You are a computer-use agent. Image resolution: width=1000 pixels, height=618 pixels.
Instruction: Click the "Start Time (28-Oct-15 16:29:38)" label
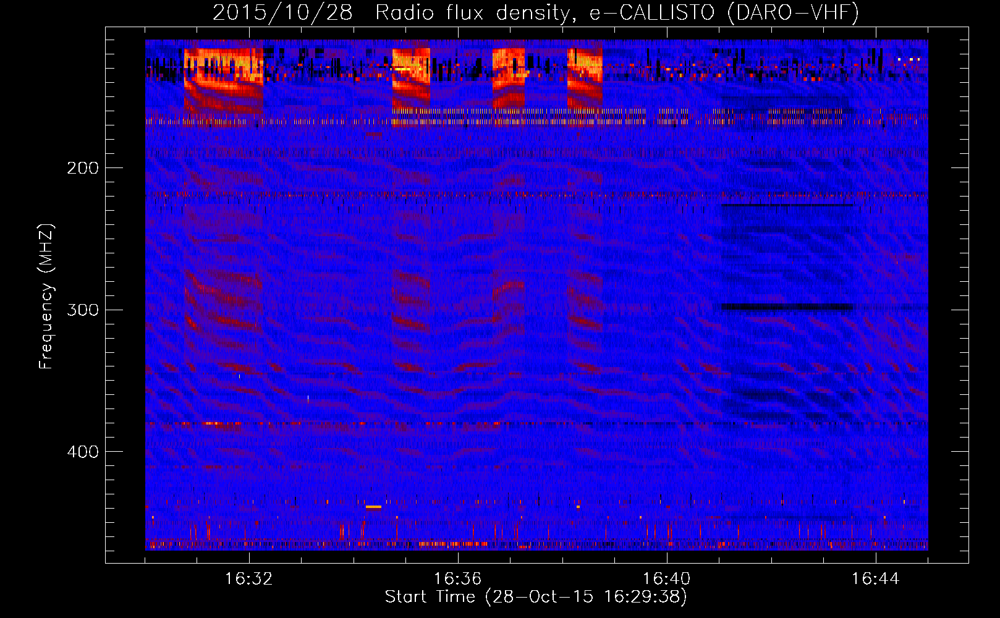point(536,597)
